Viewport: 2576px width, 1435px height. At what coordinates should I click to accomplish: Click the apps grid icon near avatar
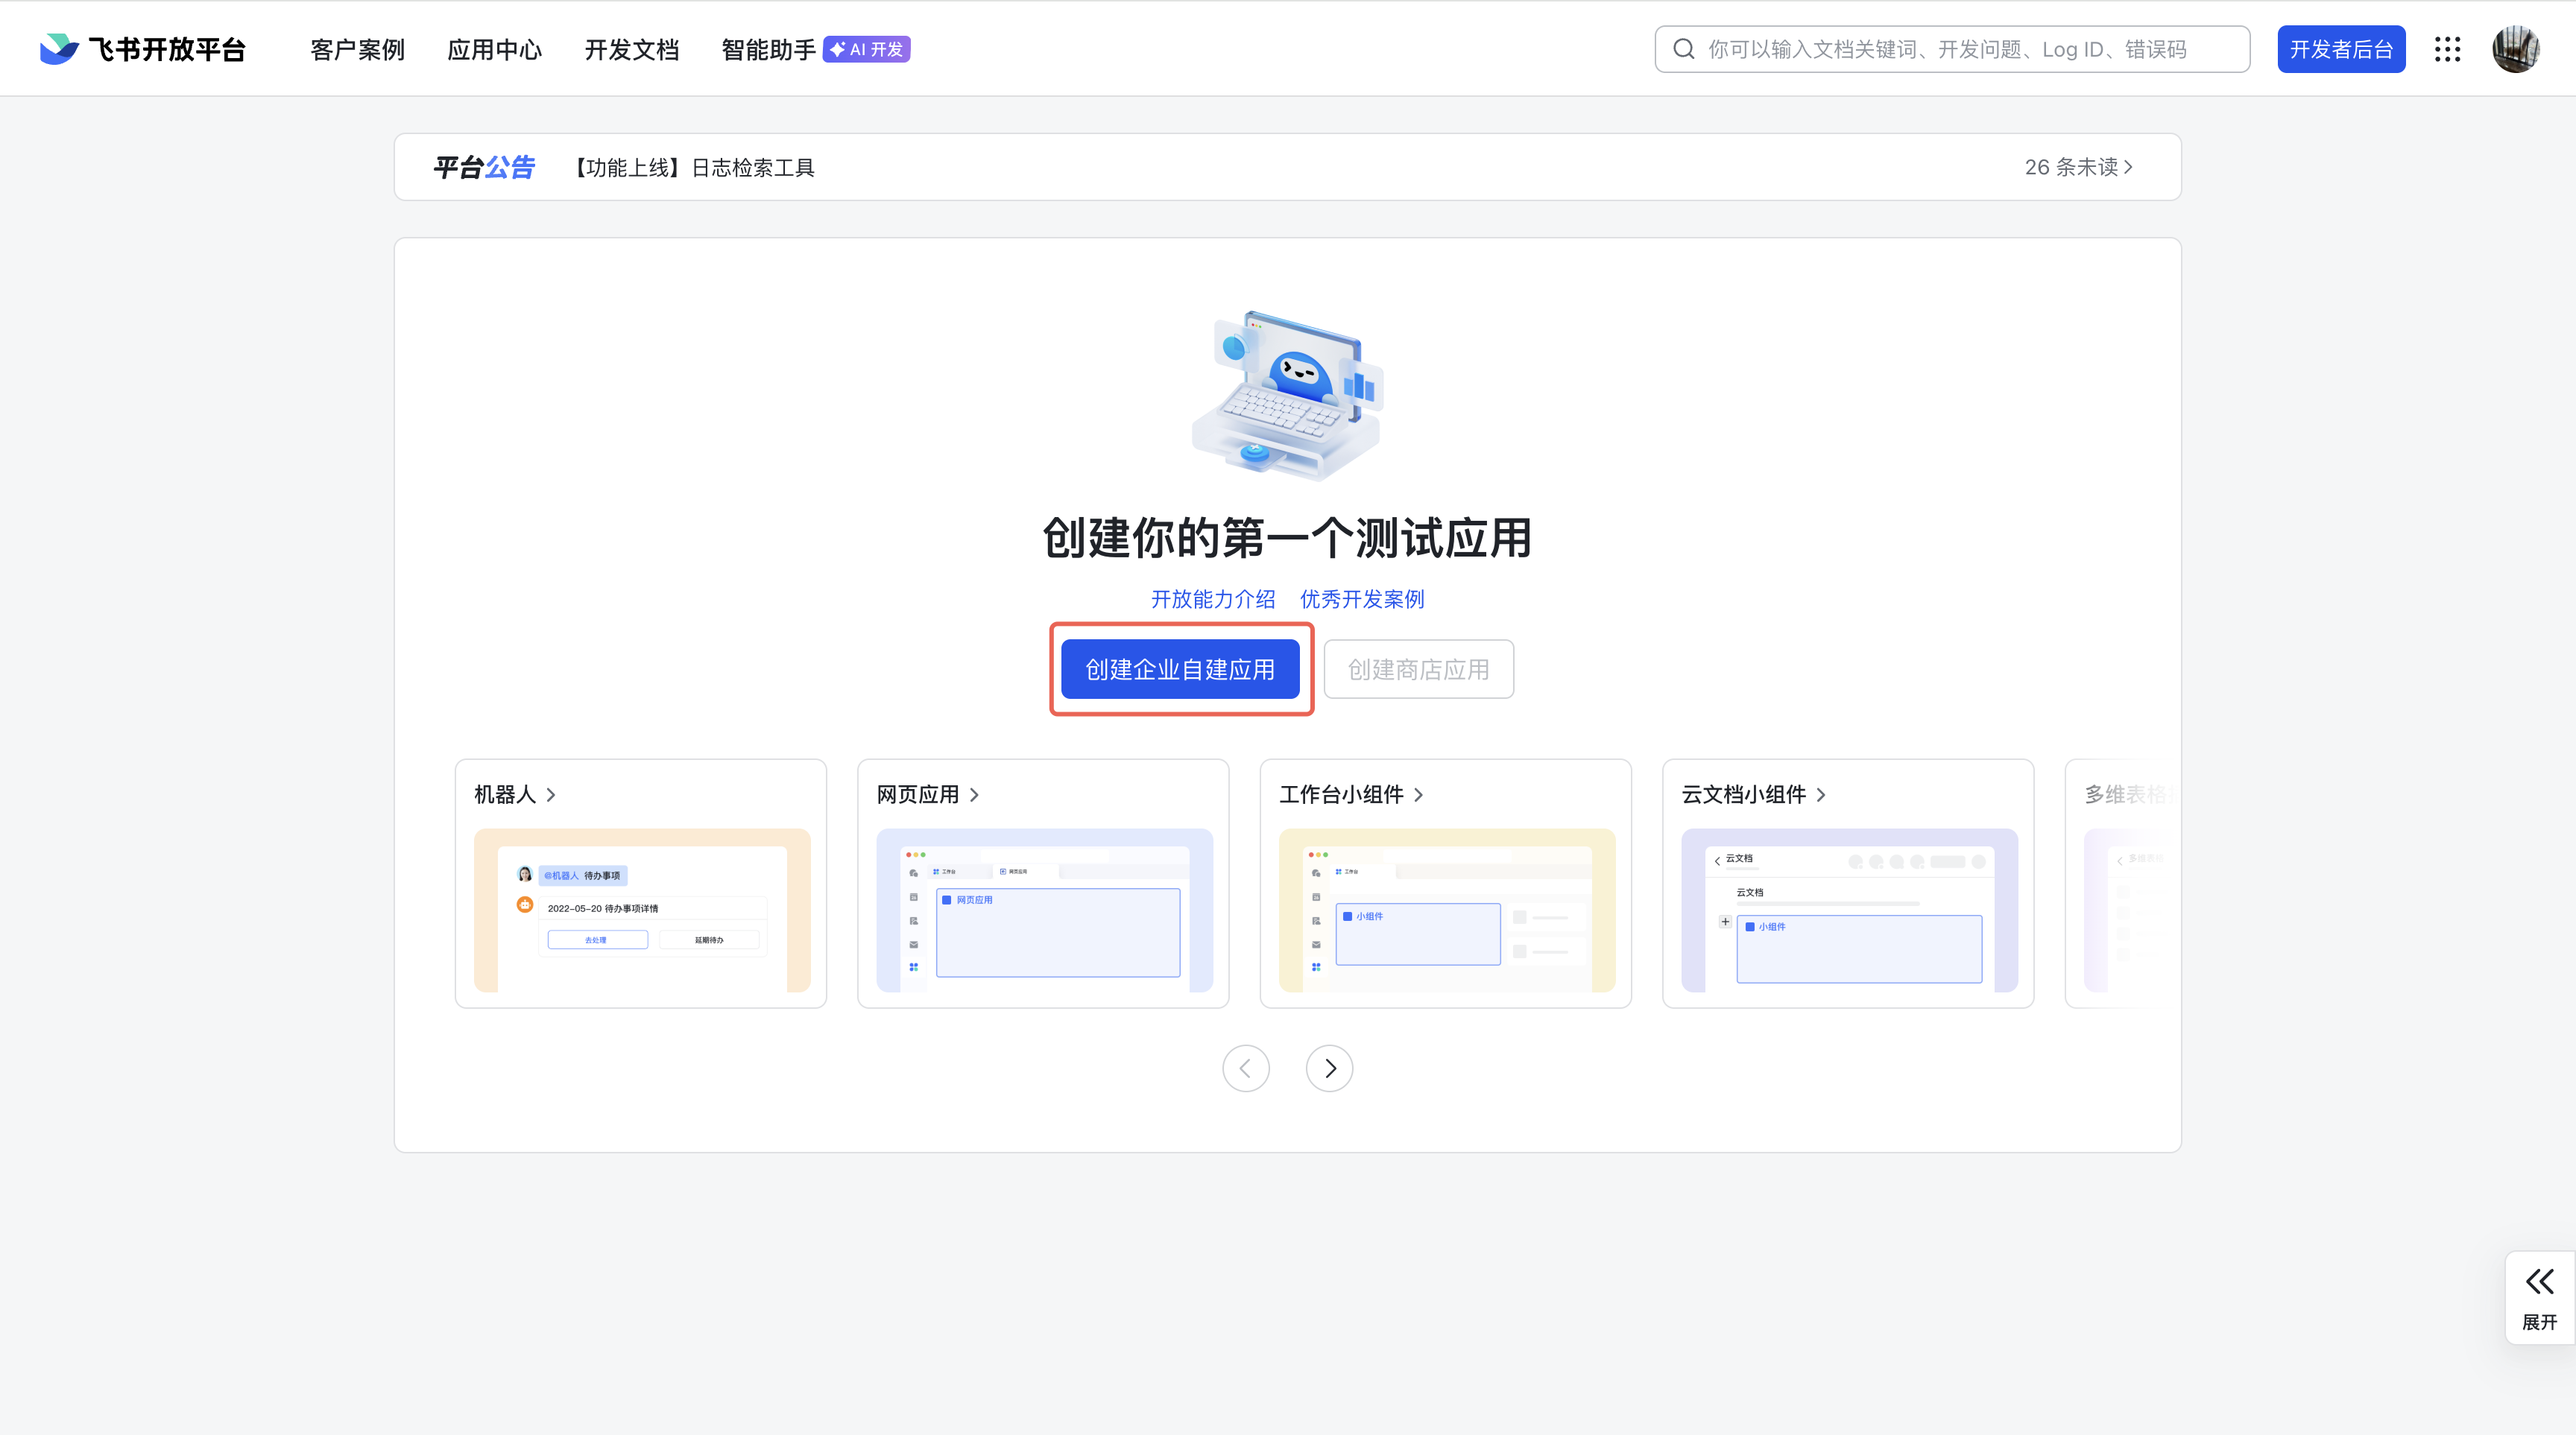tap(2447, 48)
